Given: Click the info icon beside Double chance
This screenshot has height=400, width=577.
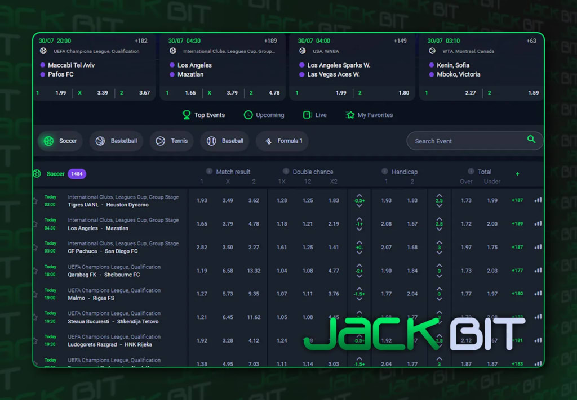Looking at the screenshot, I should pos(286,171).
